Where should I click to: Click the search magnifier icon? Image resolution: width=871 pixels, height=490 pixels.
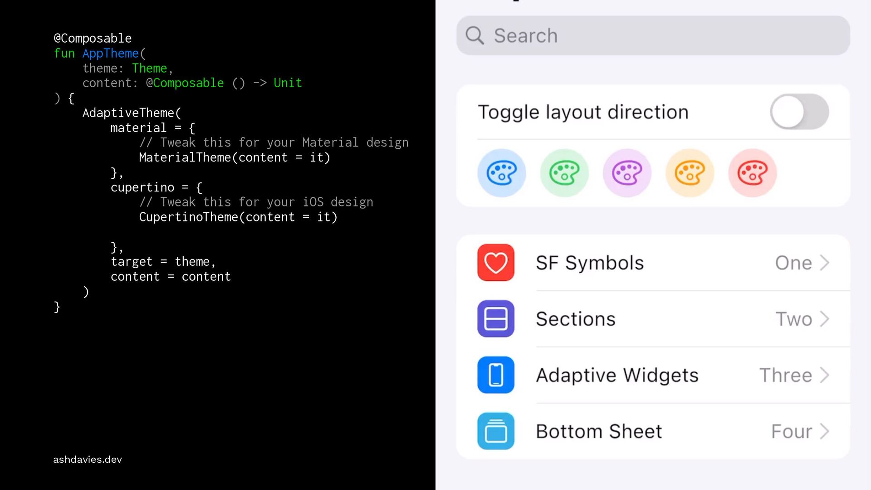point(475,35)
